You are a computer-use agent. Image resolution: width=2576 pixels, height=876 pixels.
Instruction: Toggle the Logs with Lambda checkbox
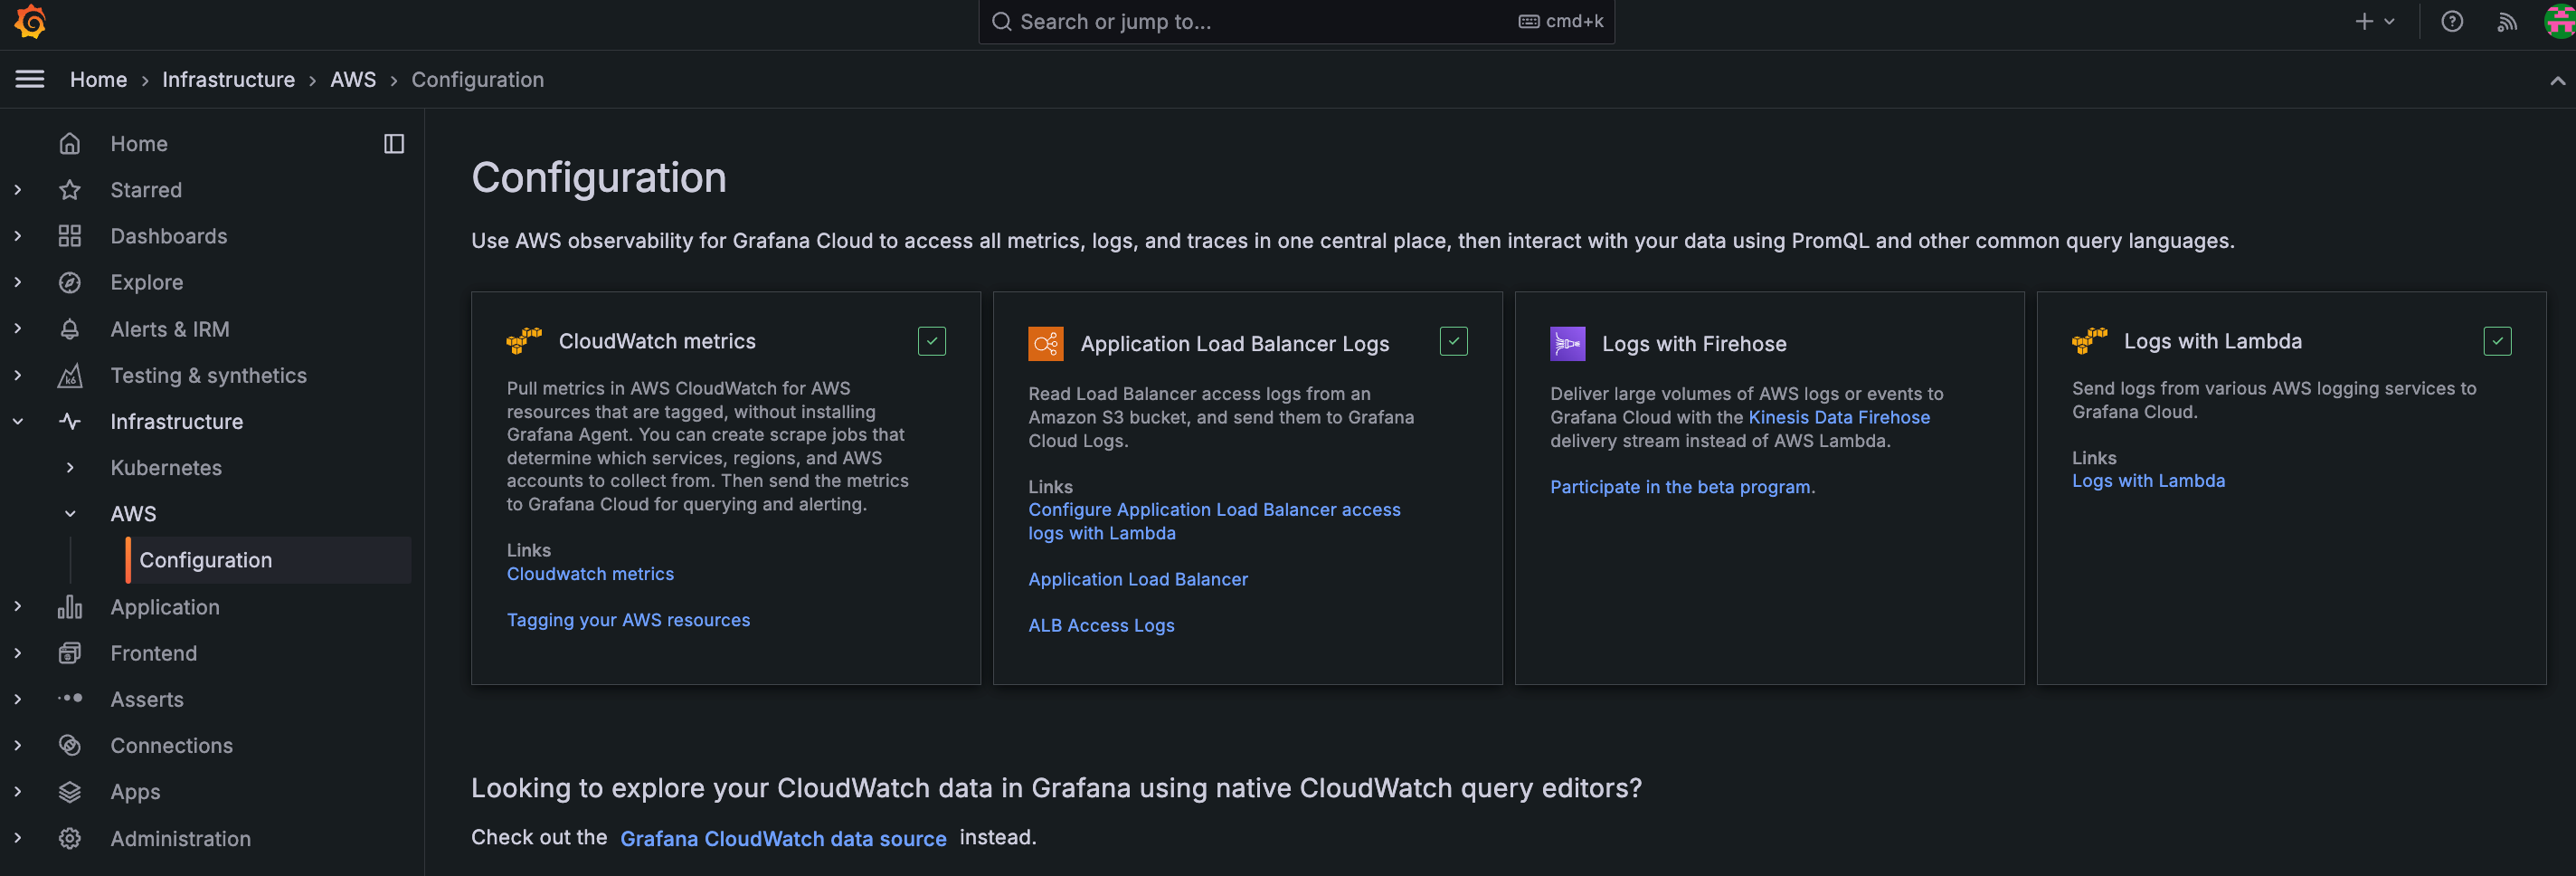[2496, 341]
